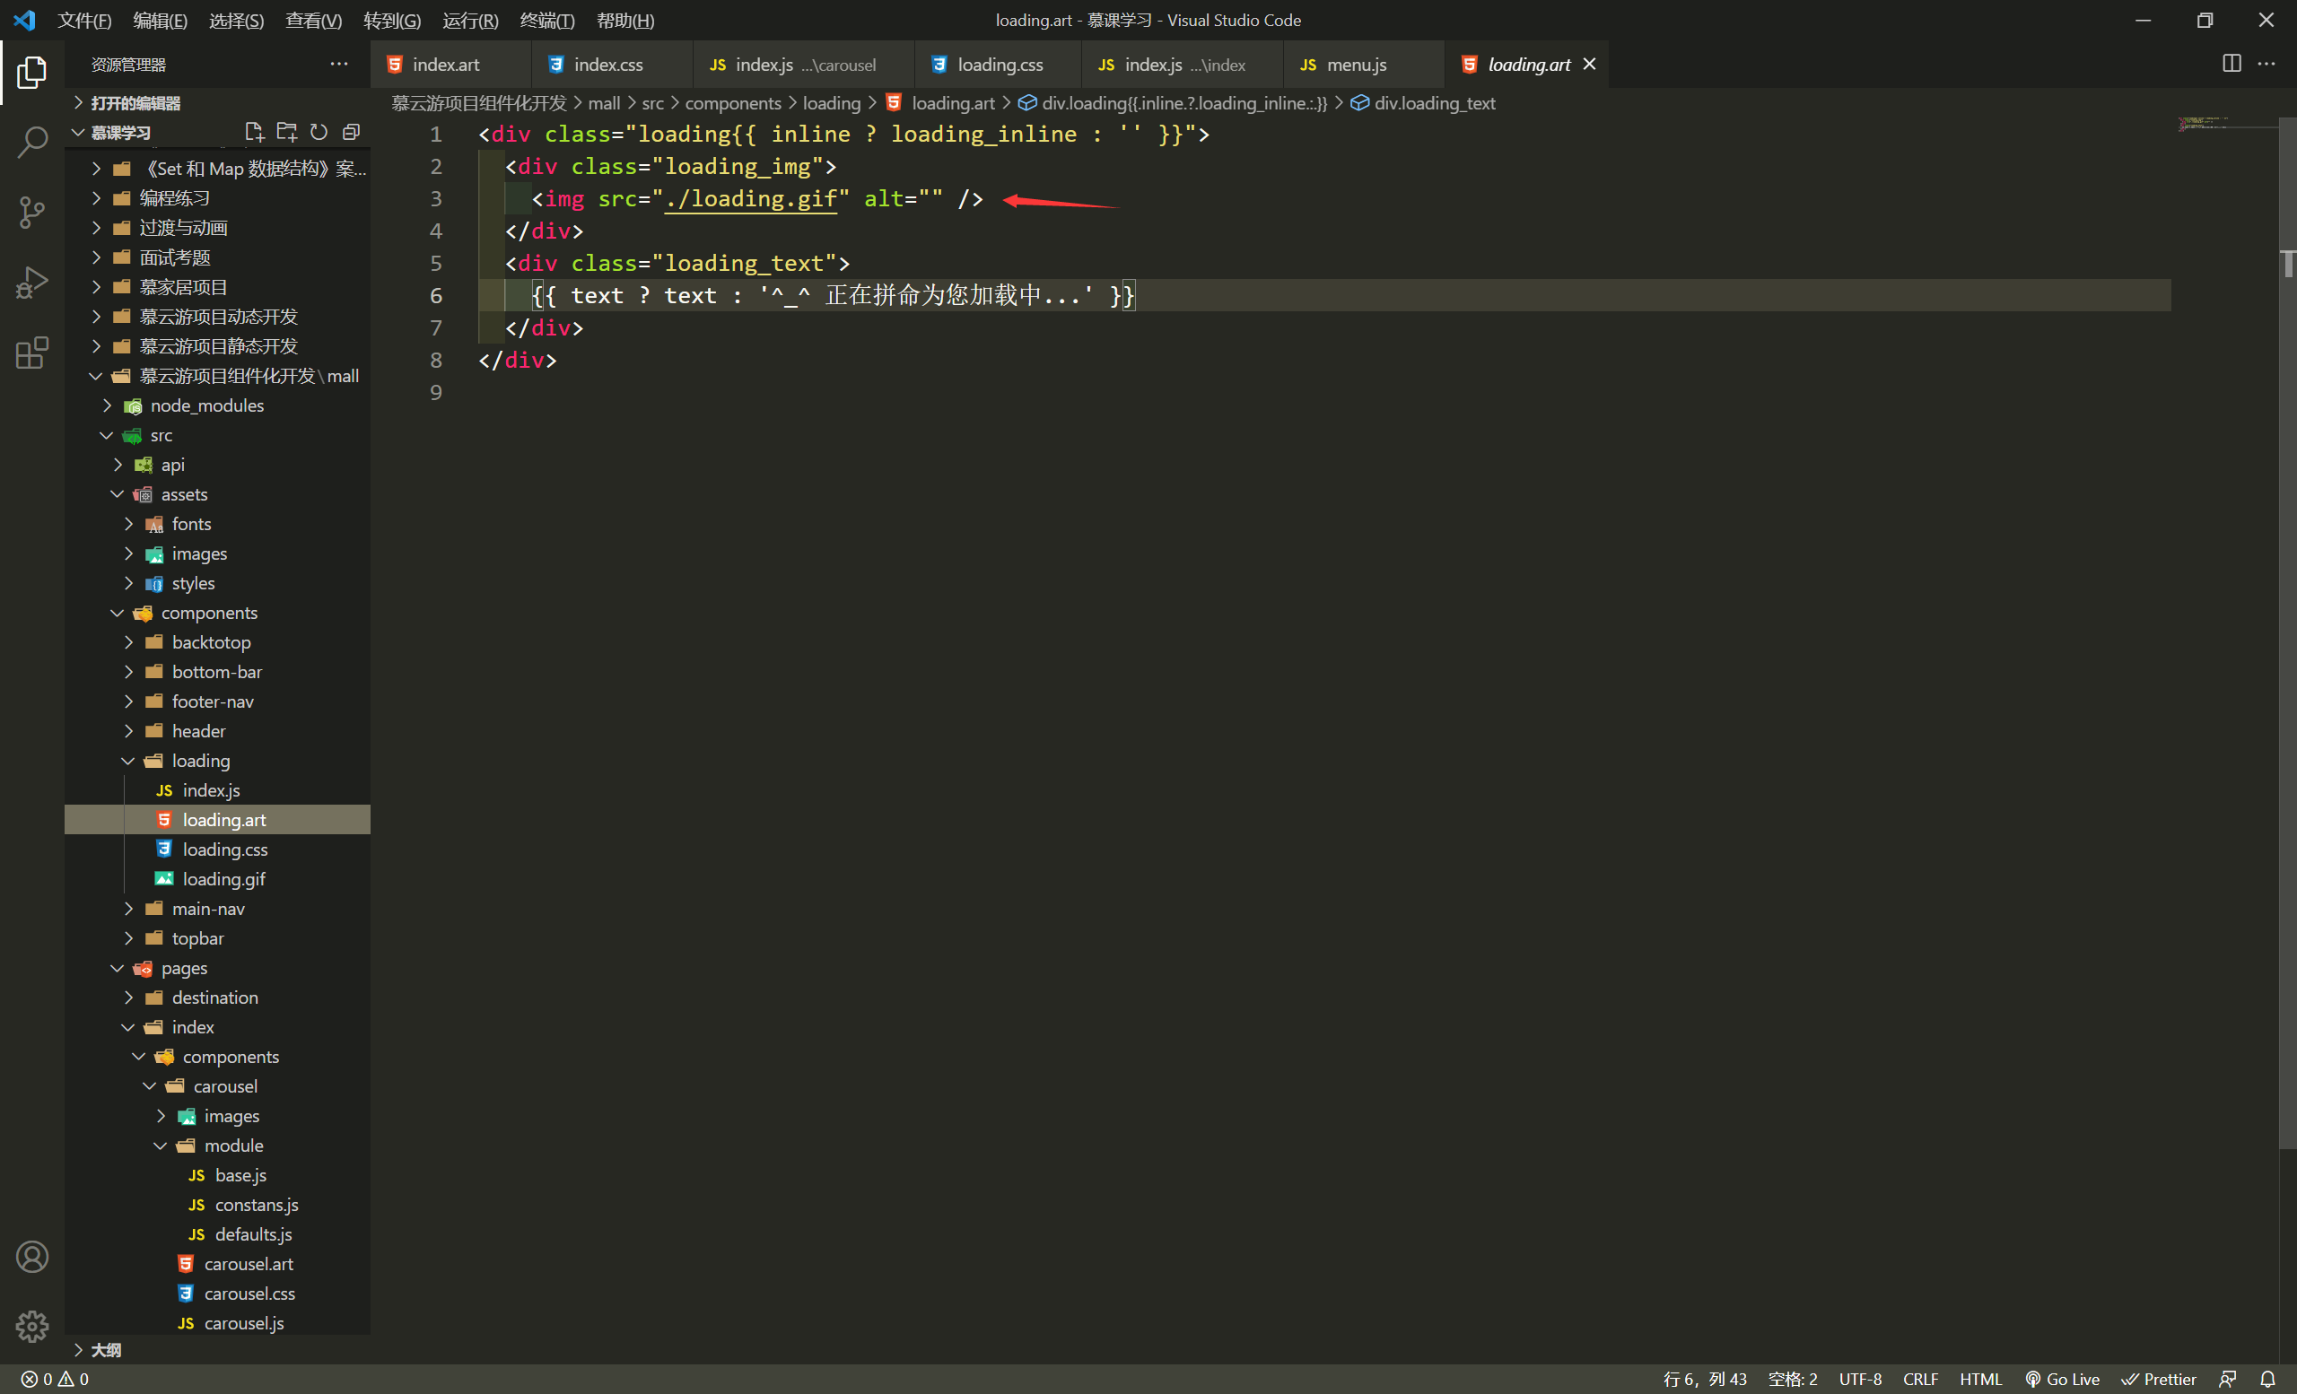Screen dimensions: 2297x1394
Task: Click the Split Editor icon
Action: (x=2231, y=65)
